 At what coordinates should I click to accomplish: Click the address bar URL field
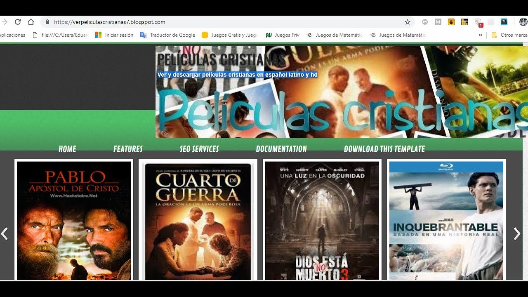click(x=227, y=22)
